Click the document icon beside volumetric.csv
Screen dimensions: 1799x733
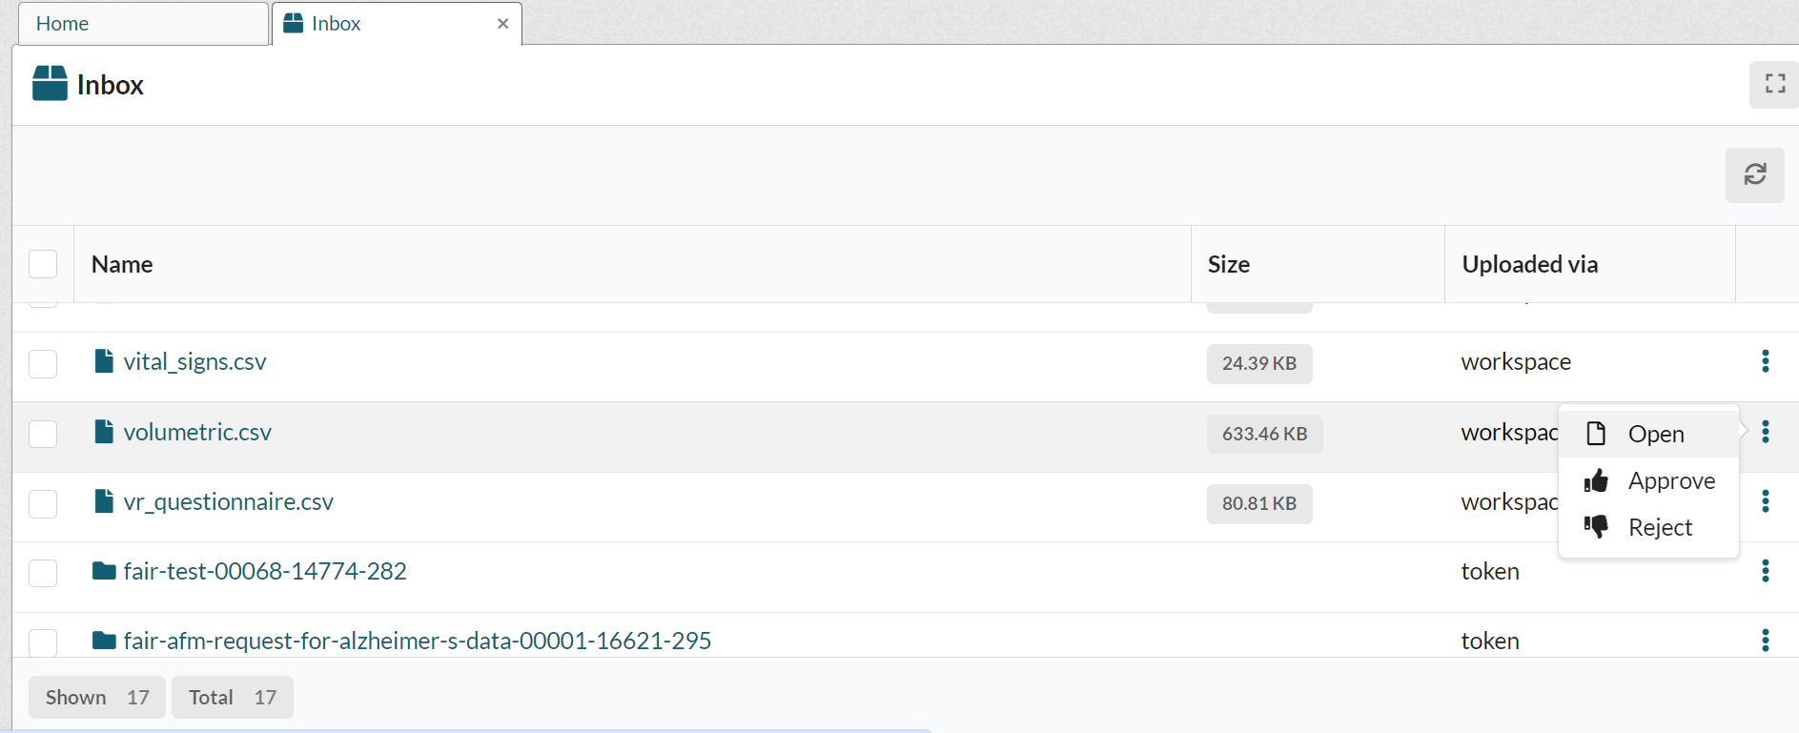point(103,431)
